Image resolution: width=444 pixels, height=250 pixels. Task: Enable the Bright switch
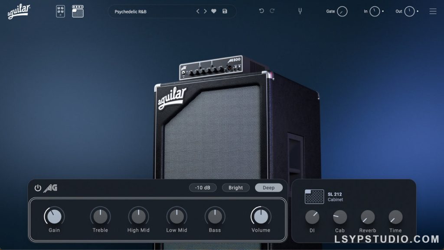coord(235,188)
